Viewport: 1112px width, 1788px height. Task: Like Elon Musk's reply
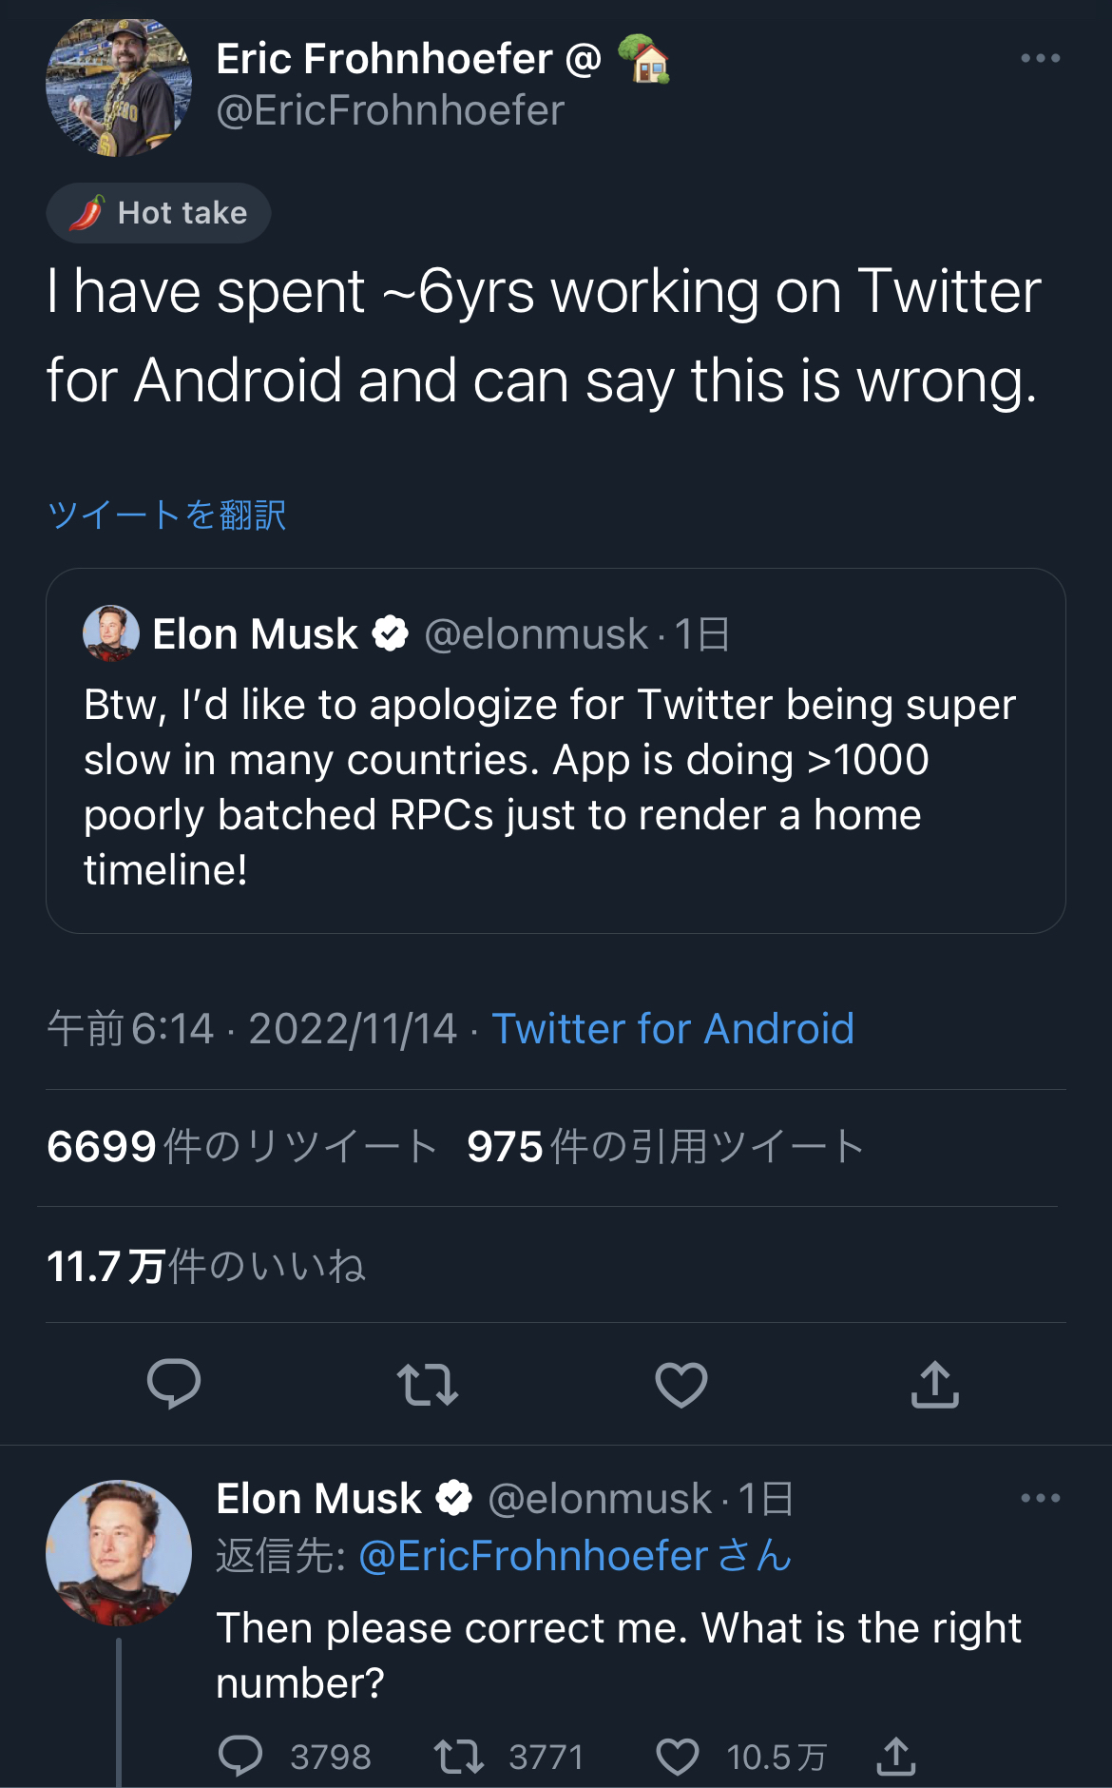pyautogui.click(x=678, y=1757)
